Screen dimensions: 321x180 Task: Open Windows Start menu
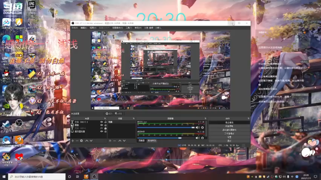coord(4,176)
